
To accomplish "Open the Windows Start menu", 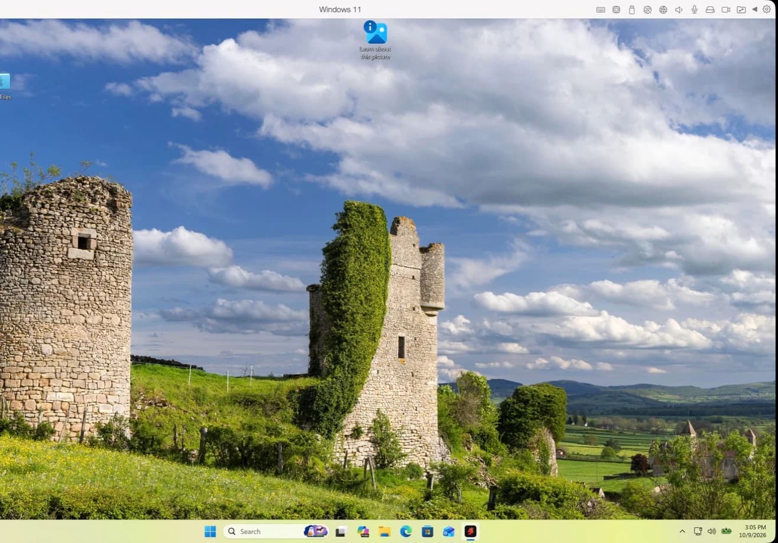I will (x=210, y=531).
